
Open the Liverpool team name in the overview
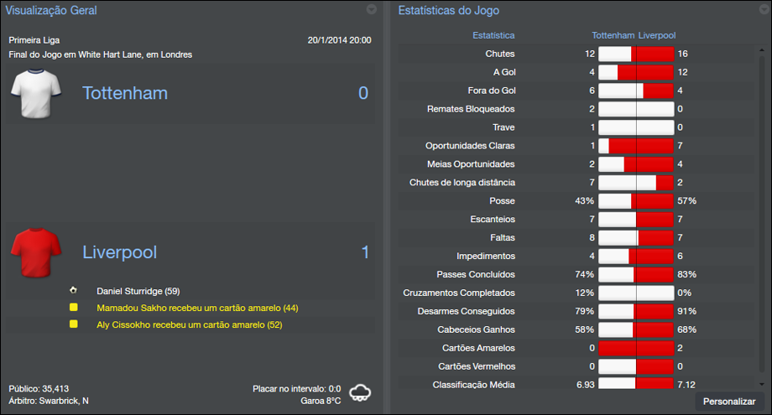(x=119, y=252)
